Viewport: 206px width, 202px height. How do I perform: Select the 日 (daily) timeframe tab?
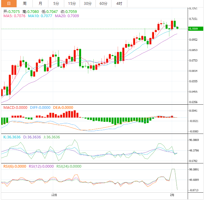point(8,4)
